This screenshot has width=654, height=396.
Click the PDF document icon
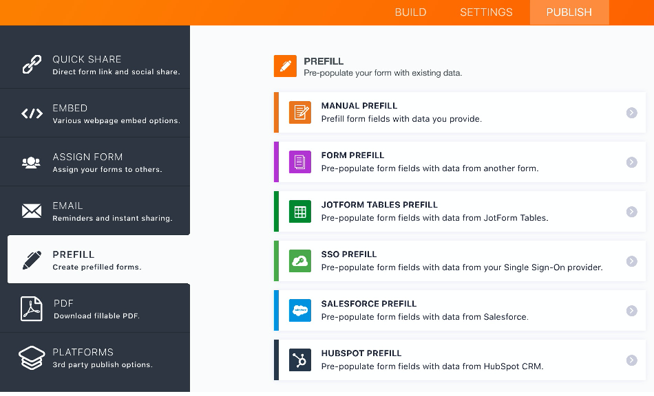tap(32, 309)
